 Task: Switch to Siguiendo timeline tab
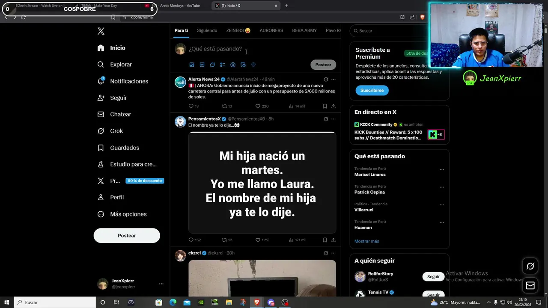point(207,30)
